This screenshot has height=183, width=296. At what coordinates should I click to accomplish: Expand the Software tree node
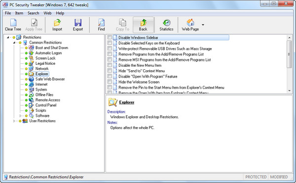20,116
